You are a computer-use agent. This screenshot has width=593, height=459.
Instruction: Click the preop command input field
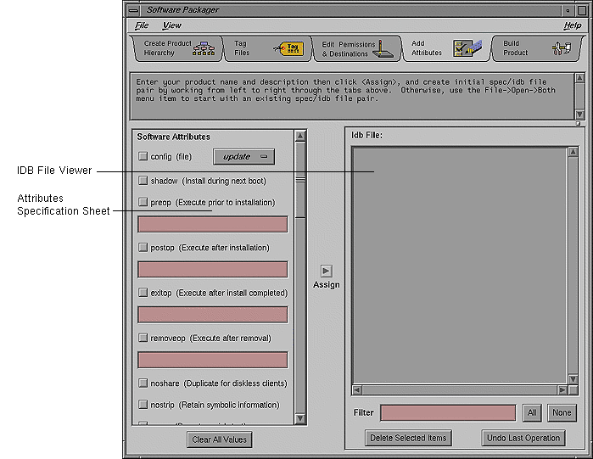(213, 224)
